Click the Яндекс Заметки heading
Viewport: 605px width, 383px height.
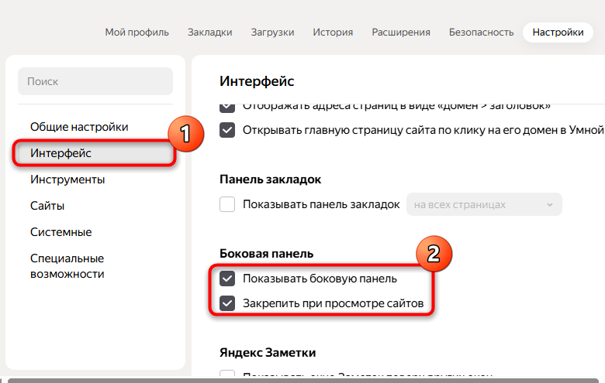pos(268,353)
